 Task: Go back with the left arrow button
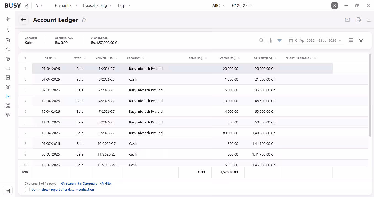[24, 20]
